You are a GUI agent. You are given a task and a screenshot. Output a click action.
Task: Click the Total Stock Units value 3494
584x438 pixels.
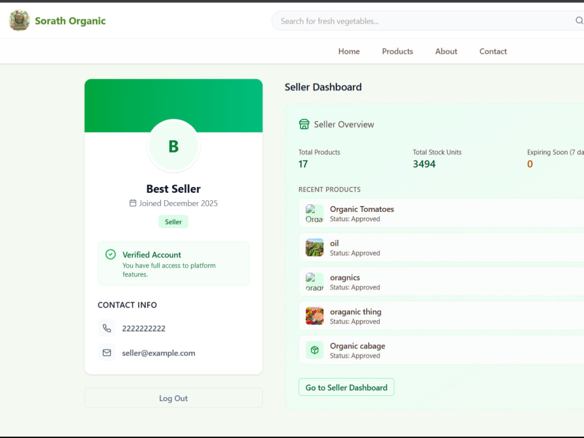pos(424,164)
